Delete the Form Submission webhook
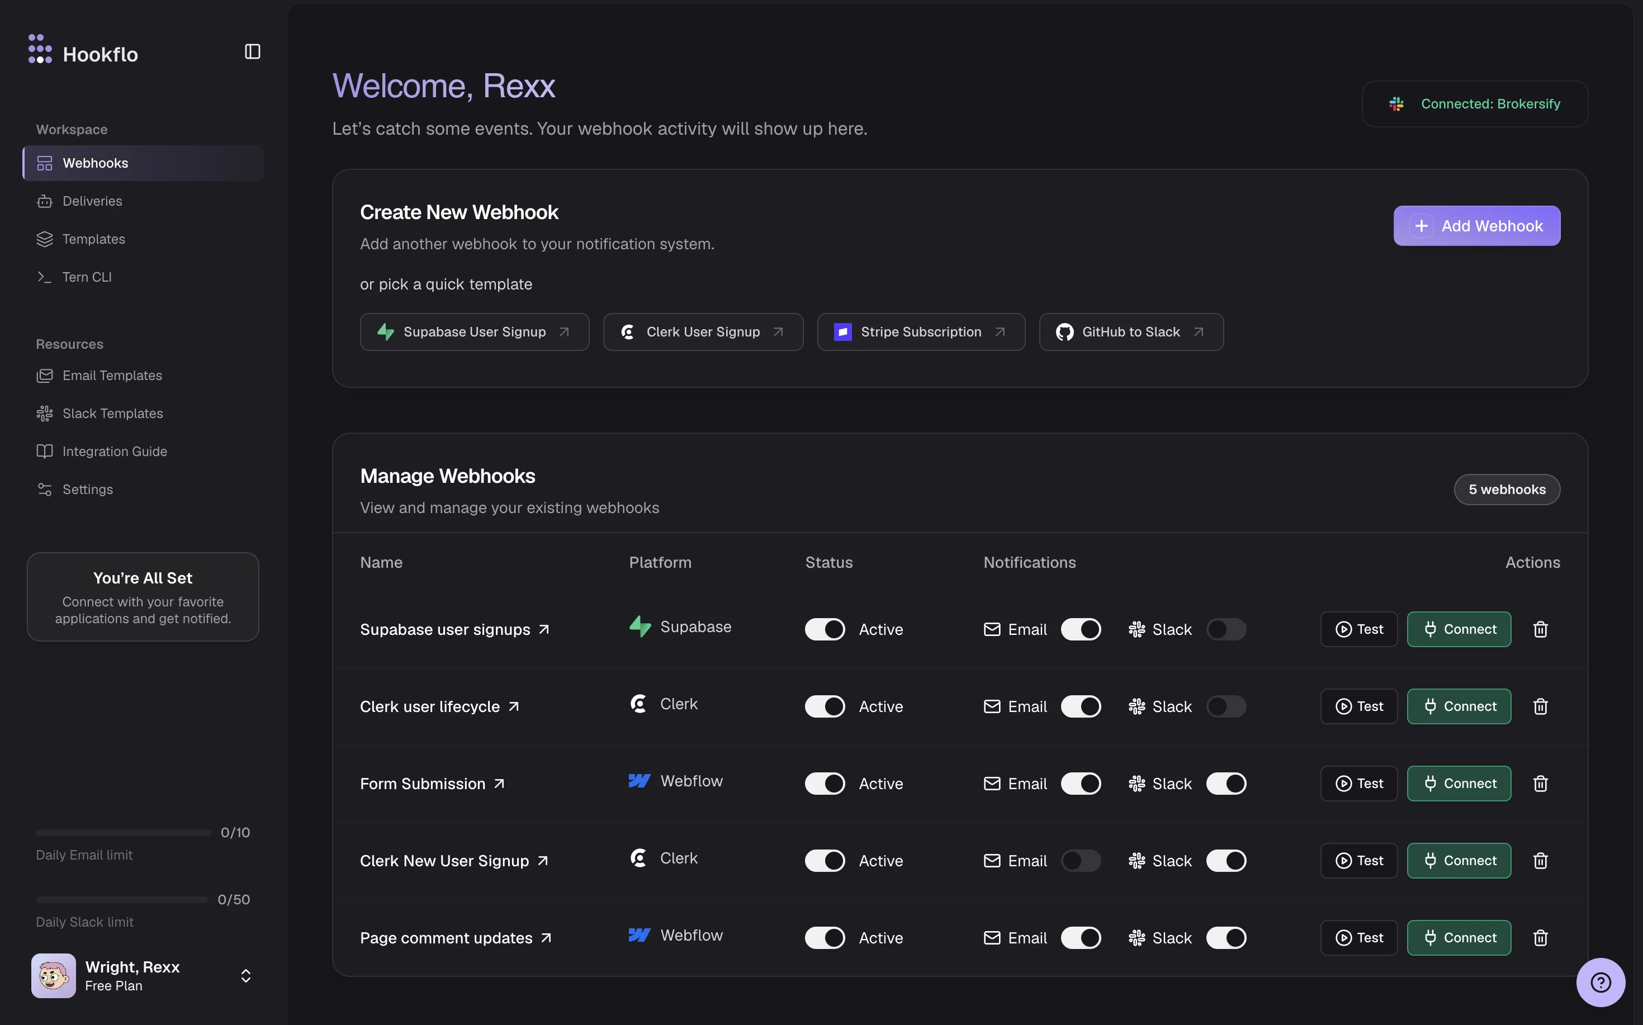Image resolution: width=1643 pixels, height=1025 pixels. click(x=1540, y=784)
